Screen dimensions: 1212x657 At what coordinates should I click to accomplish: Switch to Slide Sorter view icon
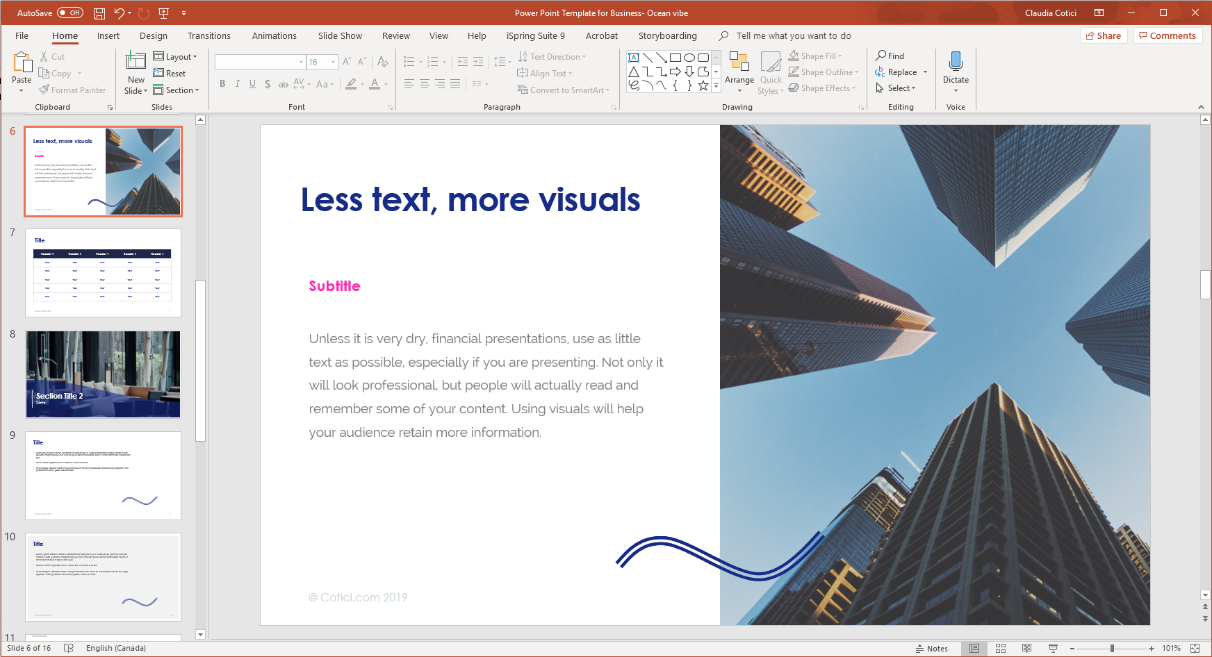point(1001,648)
